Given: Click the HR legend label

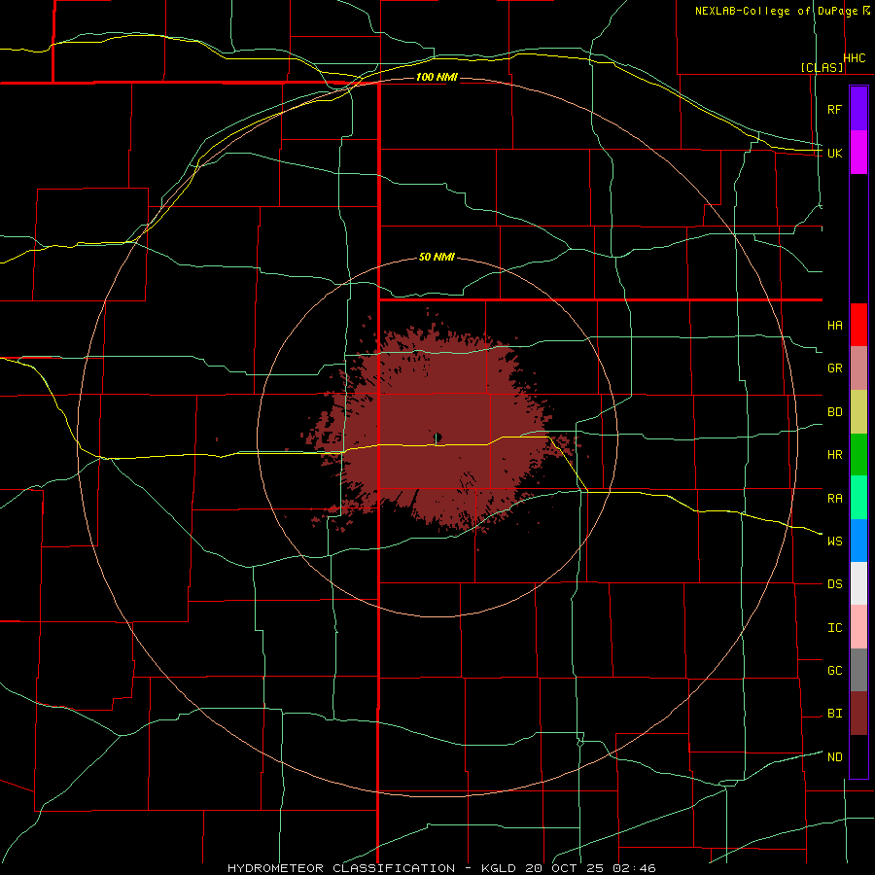Looking at the screenshot, I should 834,455.
